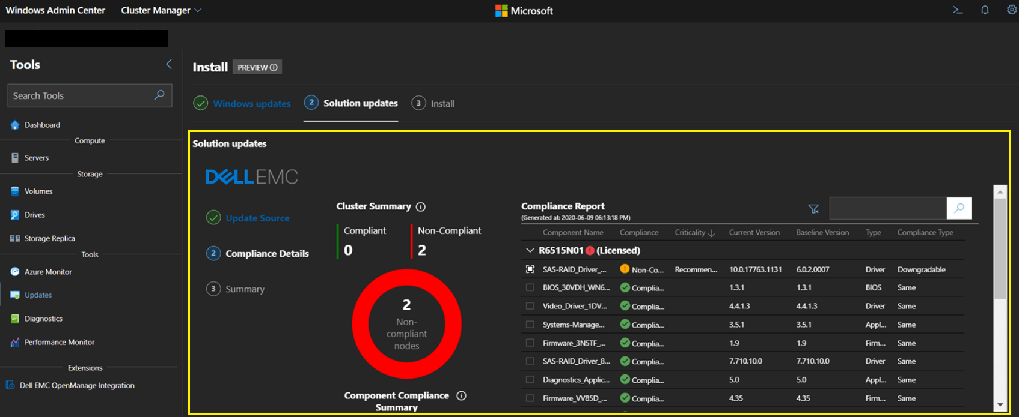The image size is (1019, 417).
Task: Open the Cluster Manager dropdown
Action: point(161,10)
